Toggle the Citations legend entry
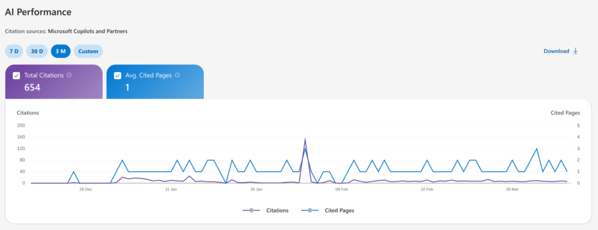The image size is (598, 230). (x=266, y=210)
